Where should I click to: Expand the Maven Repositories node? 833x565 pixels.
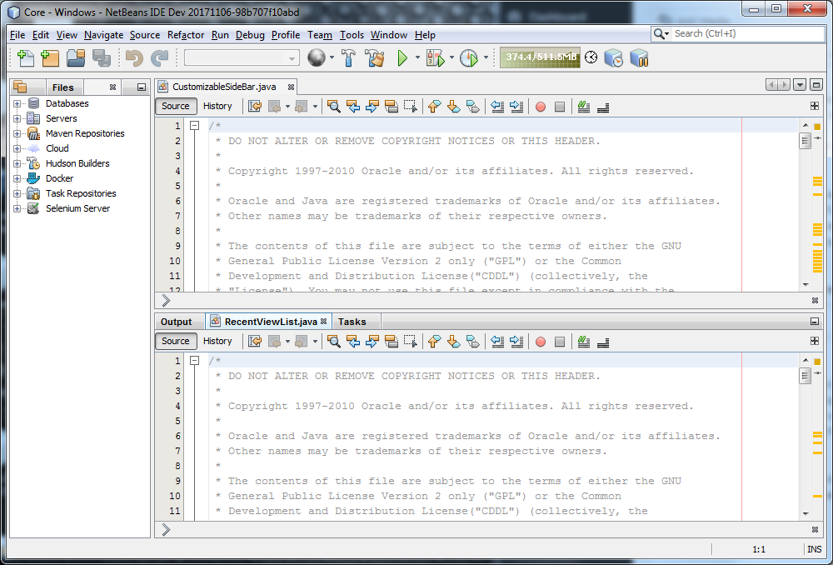[17, 133]
